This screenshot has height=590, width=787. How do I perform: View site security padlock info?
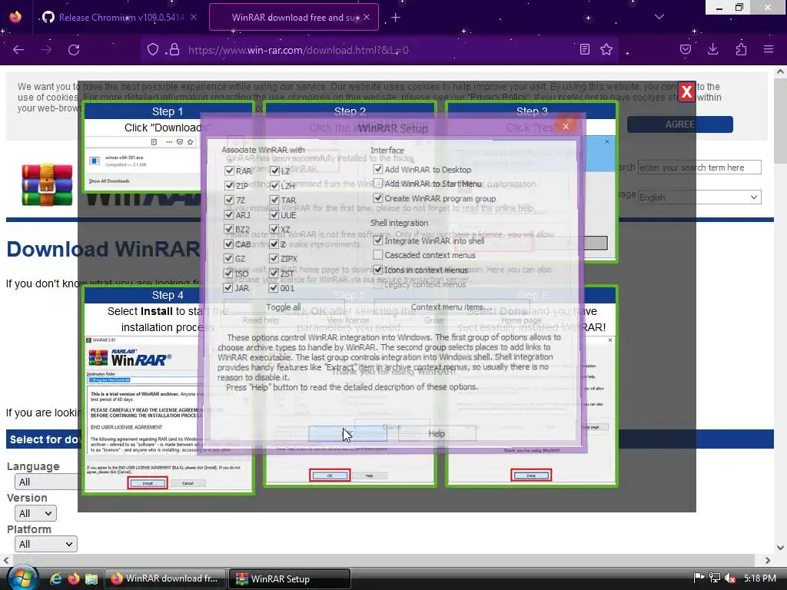[174, 50]
